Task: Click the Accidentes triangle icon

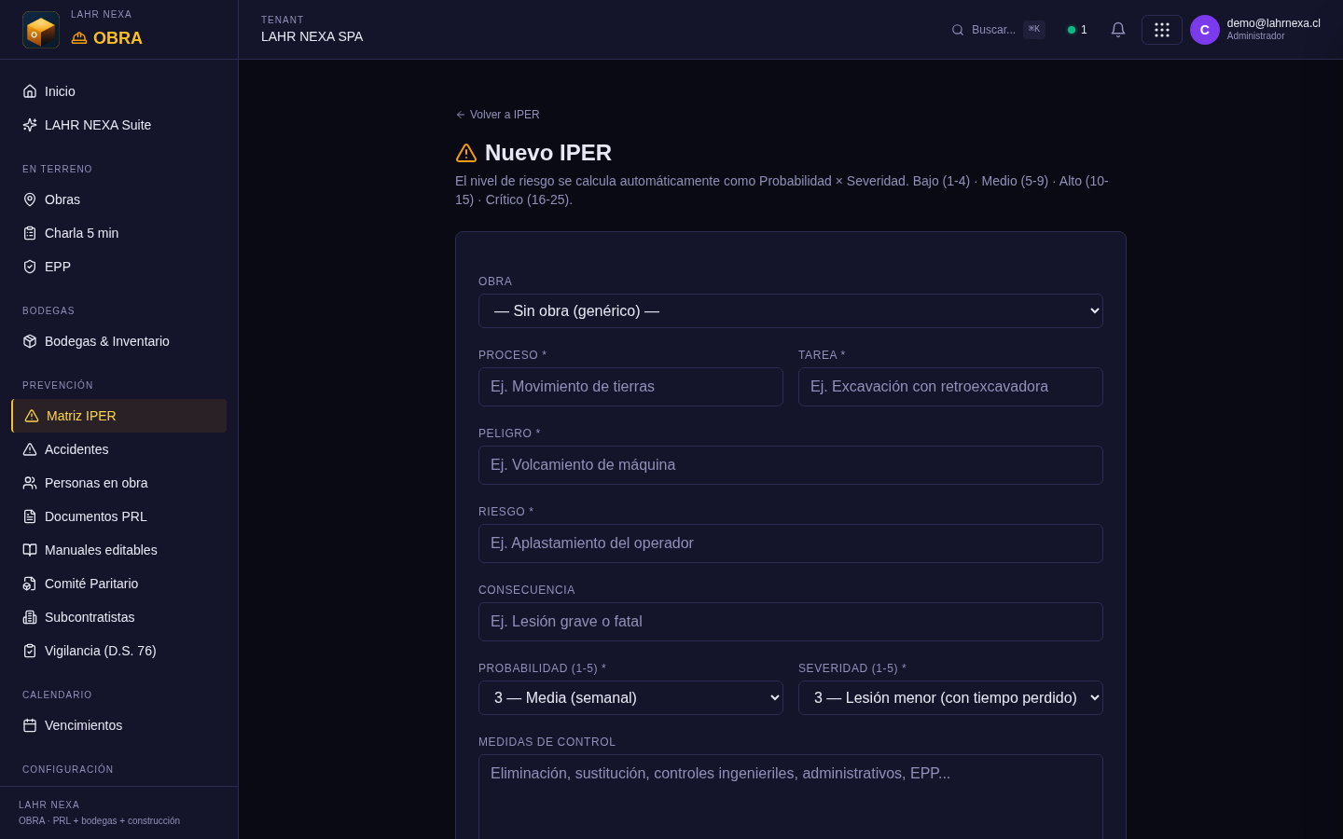Action: click(x=30, y=449)
